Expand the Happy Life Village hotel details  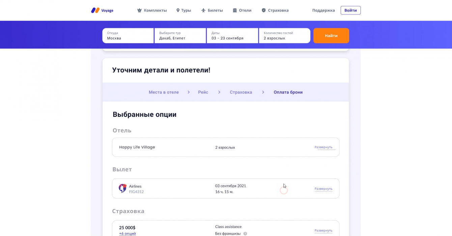(323, 147)
